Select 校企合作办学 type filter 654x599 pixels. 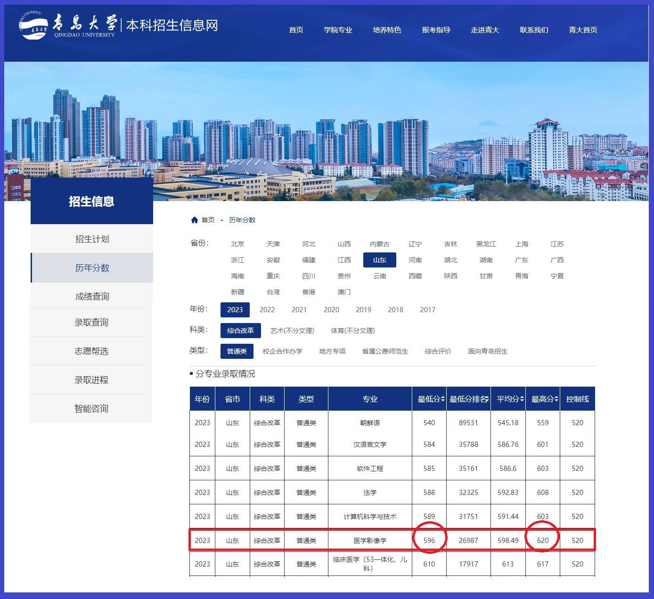282,351
